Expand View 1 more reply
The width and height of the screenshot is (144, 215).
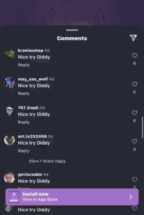47,161
